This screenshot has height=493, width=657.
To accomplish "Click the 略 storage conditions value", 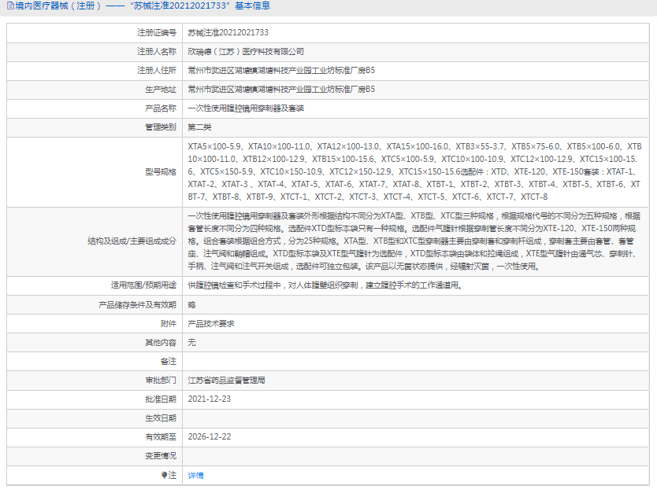I will (x=191, y=305).
